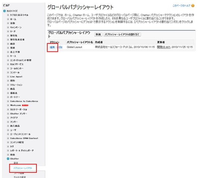Click 編集 link for Global Layout
The width and height of the screenshot is (199, 178).
[x=52, y=47]
